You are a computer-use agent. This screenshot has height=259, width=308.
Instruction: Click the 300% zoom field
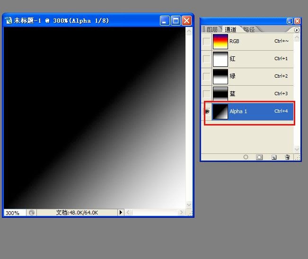[x=15, y=213]
